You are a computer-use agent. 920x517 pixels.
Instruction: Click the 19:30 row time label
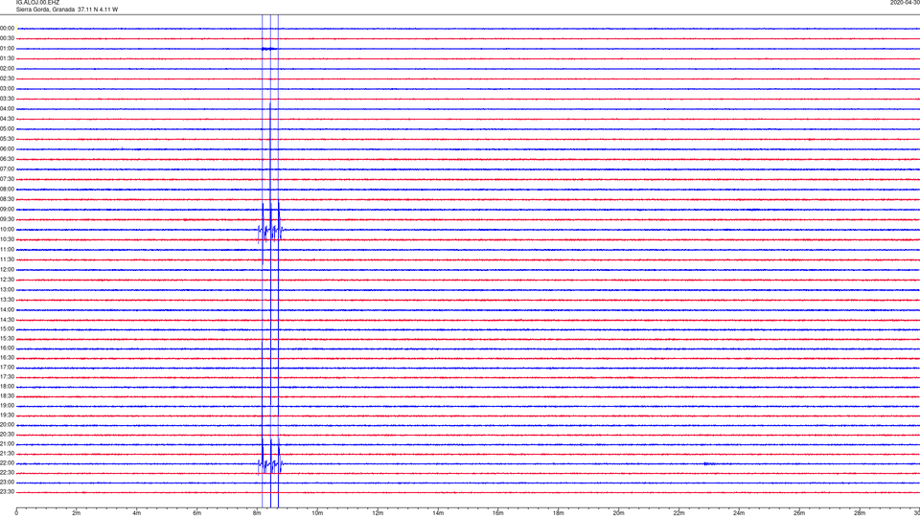pyautogui.click(x=7, y=415)
